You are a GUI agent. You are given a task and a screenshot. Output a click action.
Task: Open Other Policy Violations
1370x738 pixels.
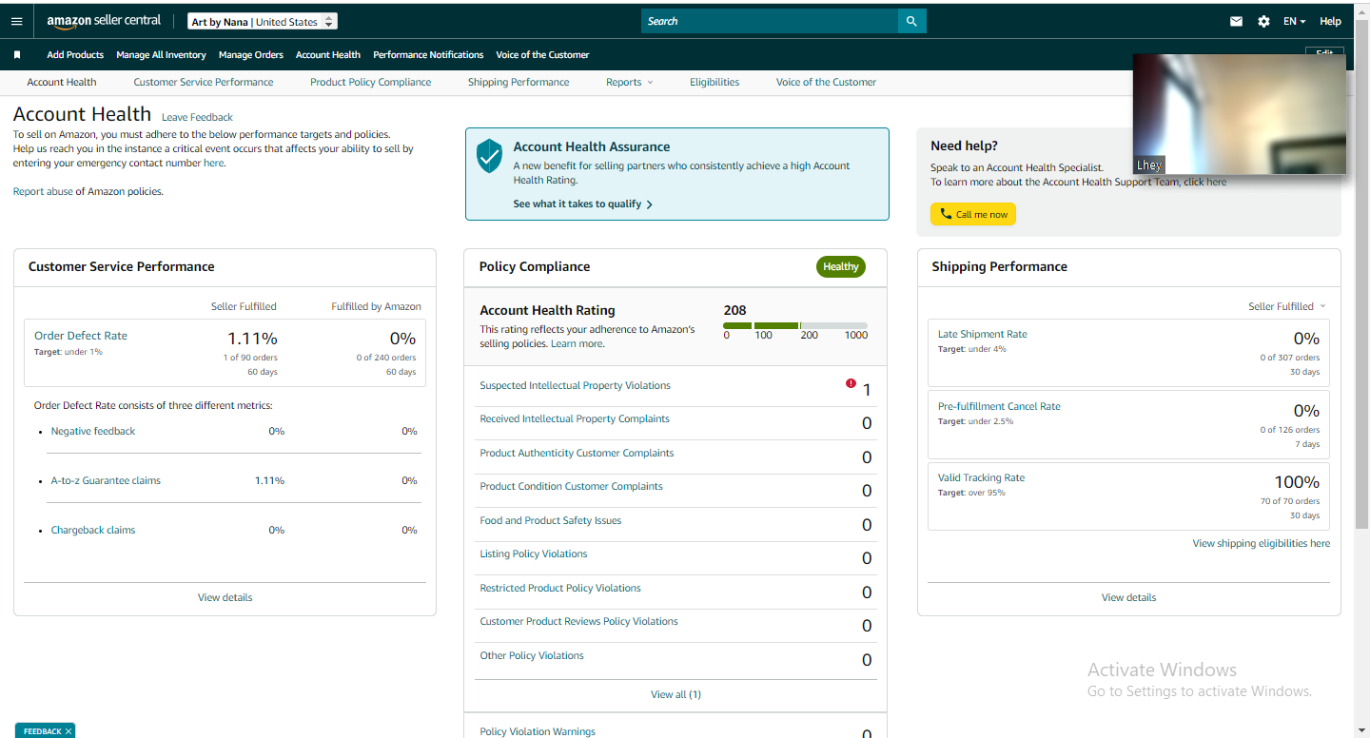[x=532, y=656]
